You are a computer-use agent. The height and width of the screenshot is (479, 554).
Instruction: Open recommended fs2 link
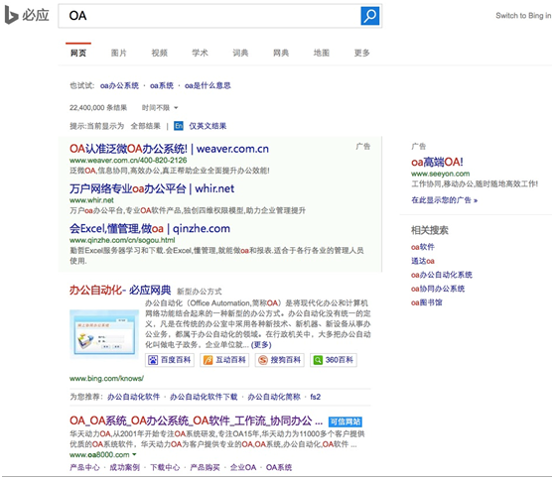[x=316, y=397]
